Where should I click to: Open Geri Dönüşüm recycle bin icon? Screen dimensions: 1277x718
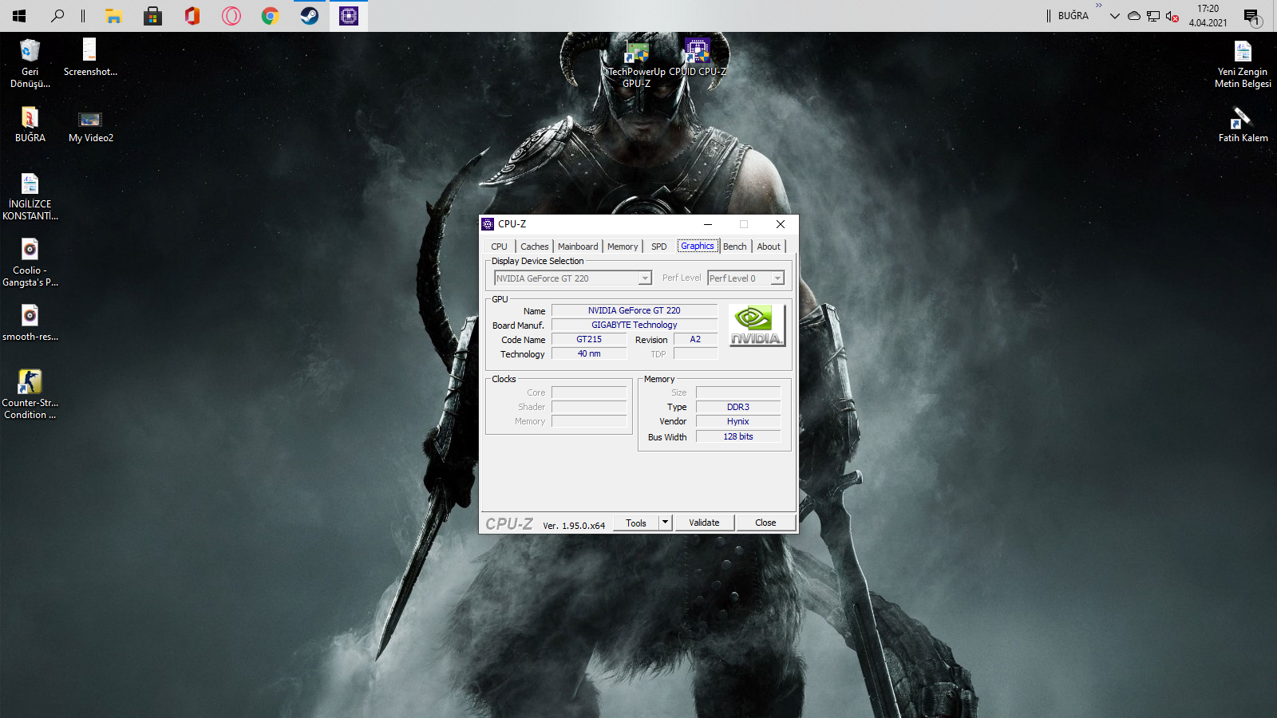click(30, 64)
